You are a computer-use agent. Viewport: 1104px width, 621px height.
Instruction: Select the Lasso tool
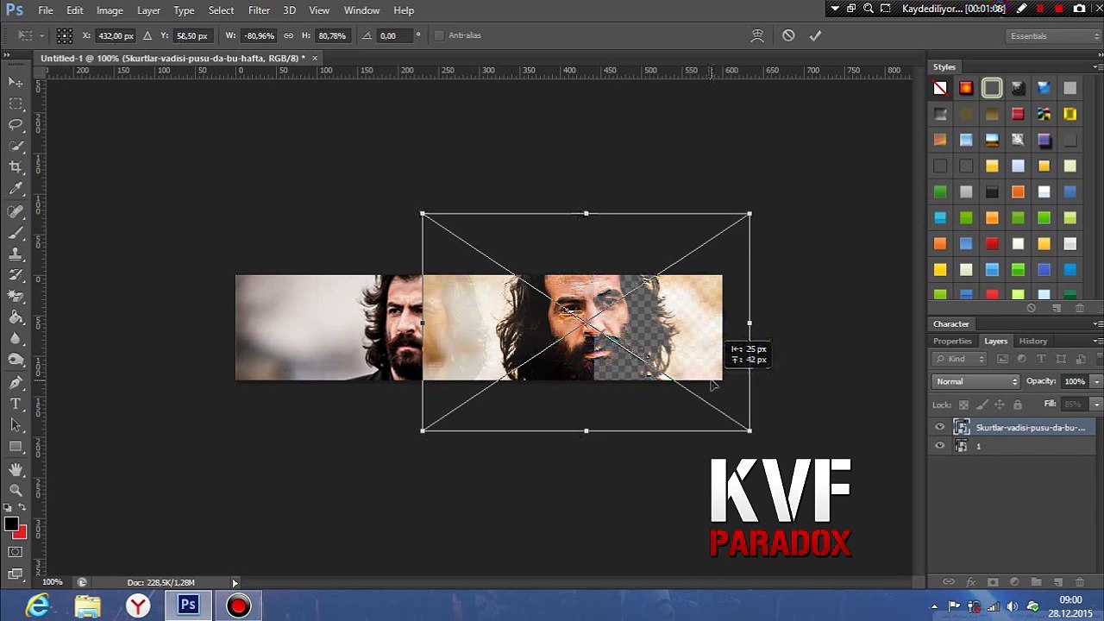coord(16,125)
